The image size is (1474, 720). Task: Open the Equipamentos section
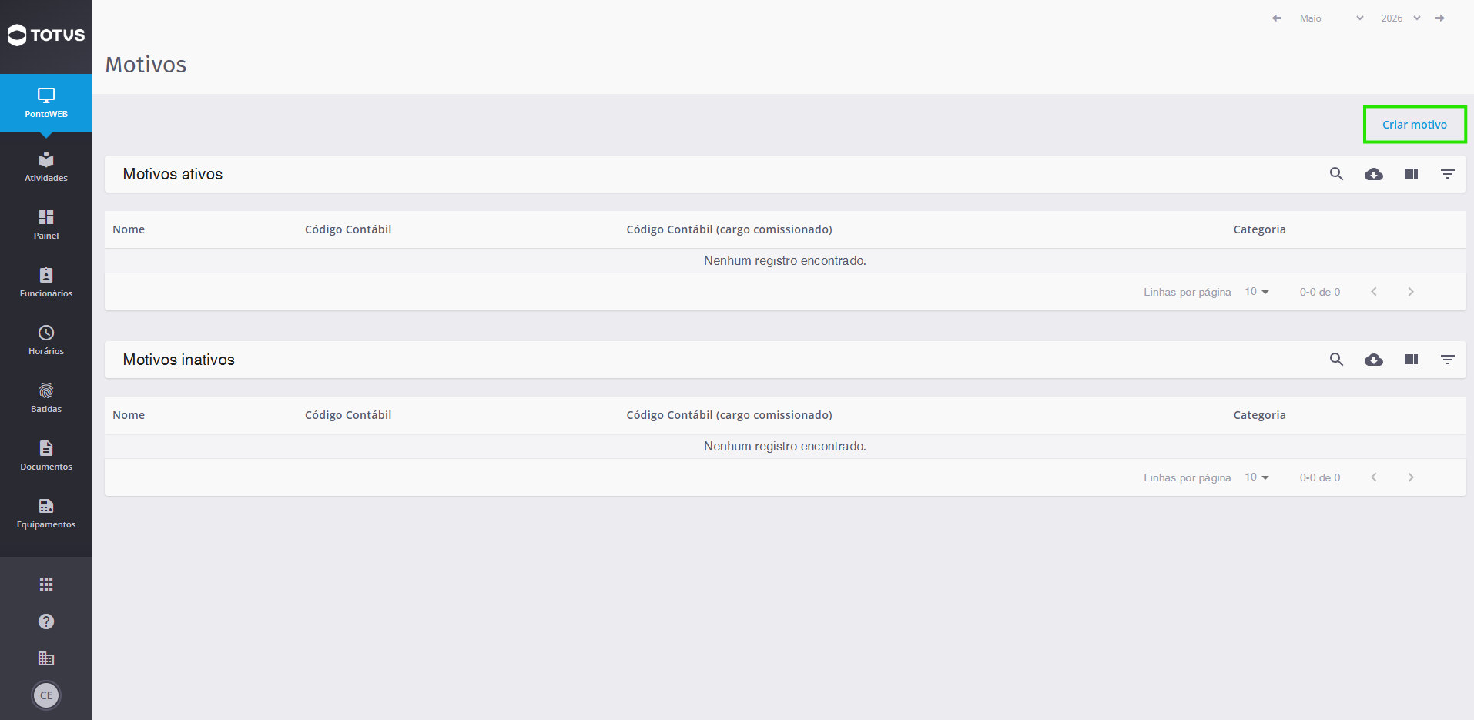(x=46, y=514)
